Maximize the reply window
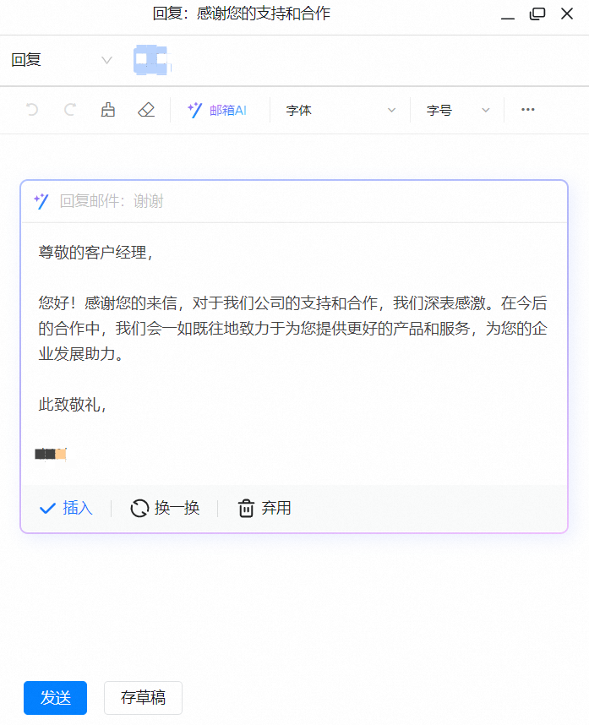 537,14
